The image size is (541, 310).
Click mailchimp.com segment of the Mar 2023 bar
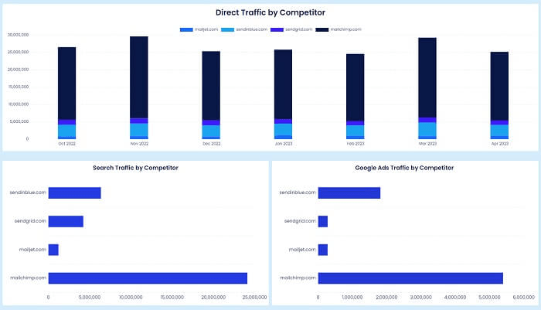tap(427, 77)
